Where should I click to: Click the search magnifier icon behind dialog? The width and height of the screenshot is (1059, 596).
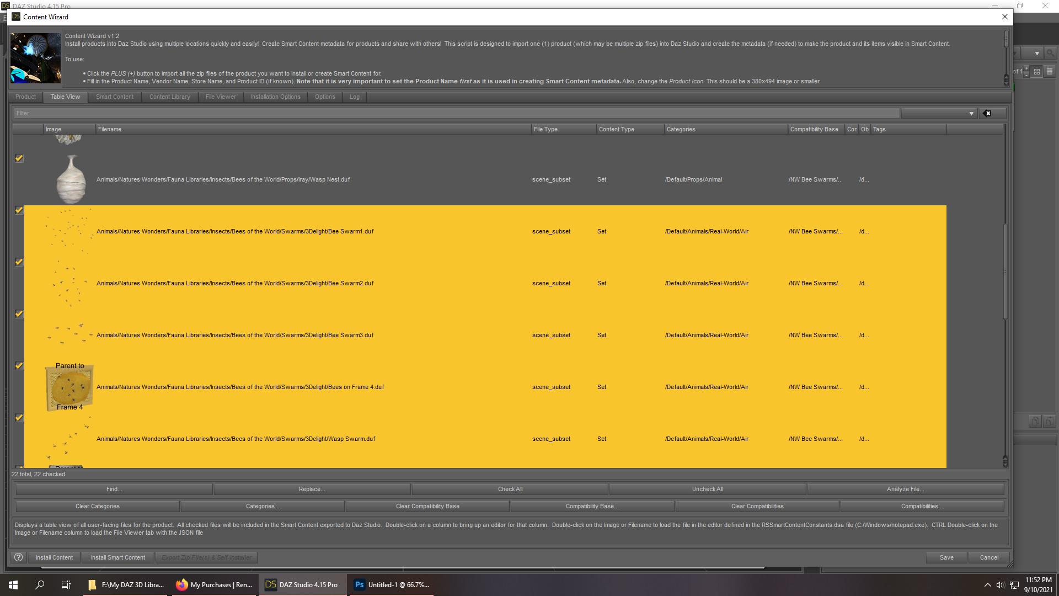tap(1050, 54)
